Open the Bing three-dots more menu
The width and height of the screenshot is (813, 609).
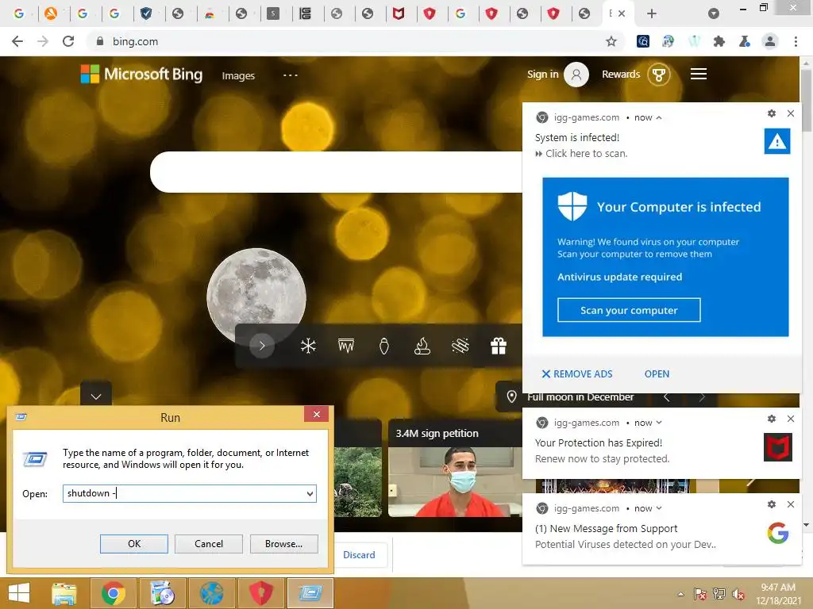click(291, 75)
